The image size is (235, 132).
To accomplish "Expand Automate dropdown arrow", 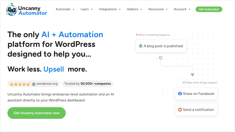I will click(73, 9).
